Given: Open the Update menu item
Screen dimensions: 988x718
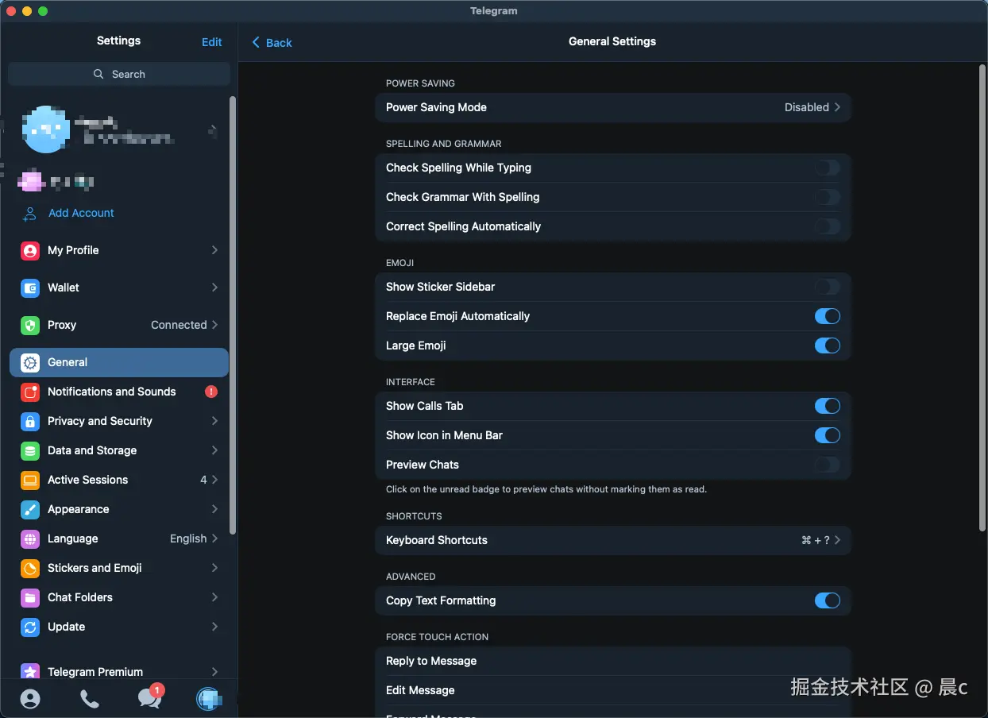Looking at the screenshot, I should 119,627.
